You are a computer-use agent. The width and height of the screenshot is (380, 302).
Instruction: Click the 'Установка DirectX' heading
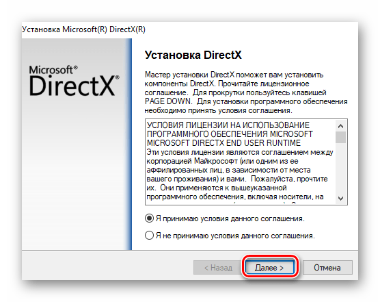(193, 55)
